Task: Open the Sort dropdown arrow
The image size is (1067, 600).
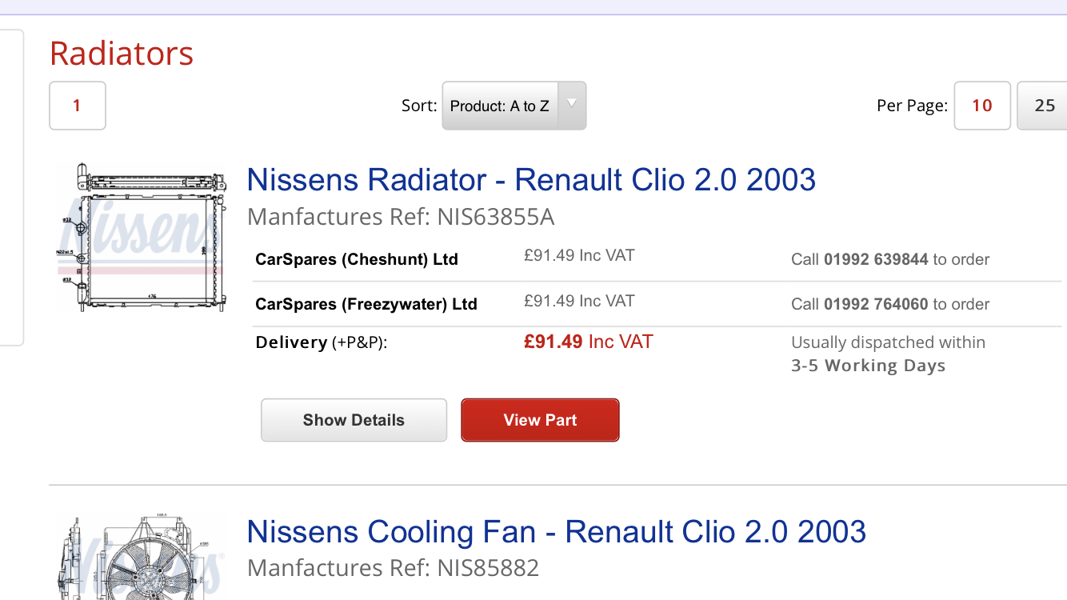Action: pos(572,105)
